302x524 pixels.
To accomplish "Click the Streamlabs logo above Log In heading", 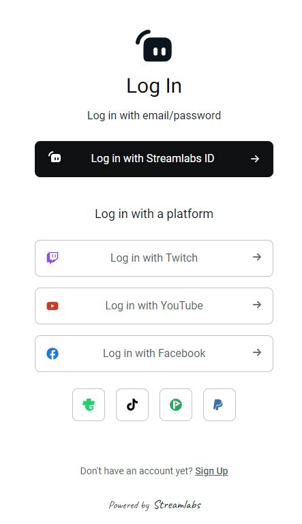I will 154,46.
